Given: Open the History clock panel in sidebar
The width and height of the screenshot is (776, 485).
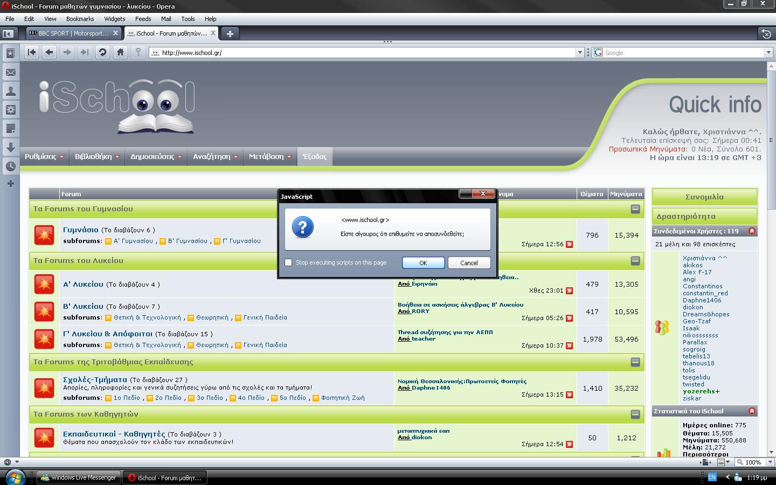Looking at the screenshot, I should (x=10, y=166).
